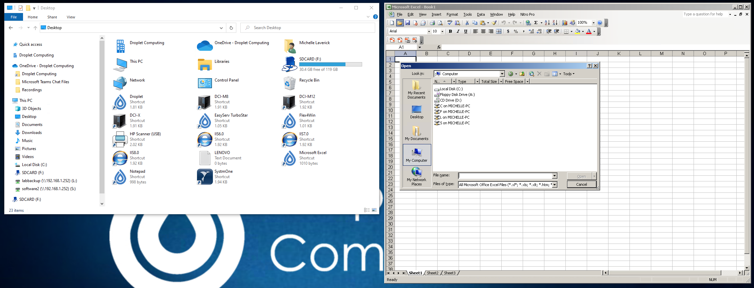Click Search the Web icon in Open dialog
This screenshot has width=754, height=288.
(532, 74)
